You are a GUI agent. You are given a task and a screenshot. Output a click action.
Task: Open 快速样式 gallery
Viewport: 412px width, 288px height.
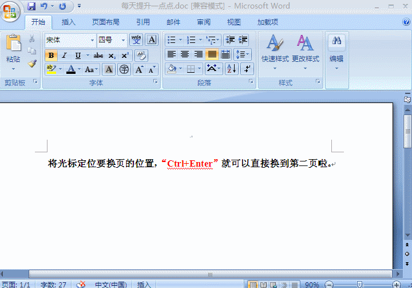275,52
